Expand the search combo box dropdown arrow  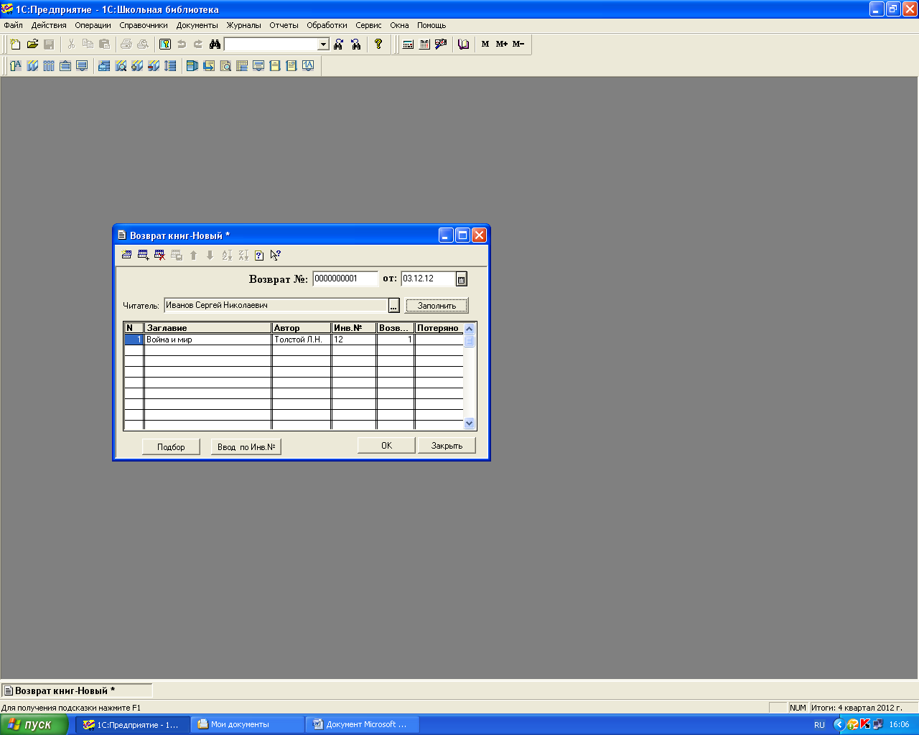coord(323,45)
